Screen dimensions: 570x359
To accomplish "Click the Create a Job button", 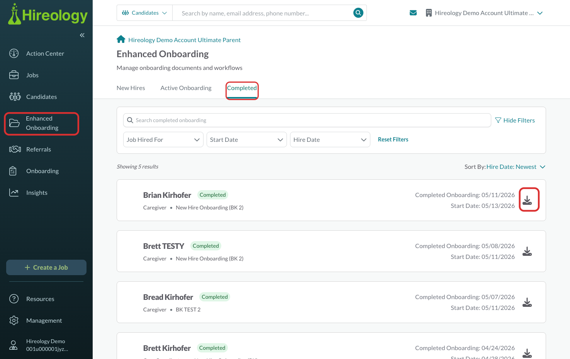I will (46, 267).
